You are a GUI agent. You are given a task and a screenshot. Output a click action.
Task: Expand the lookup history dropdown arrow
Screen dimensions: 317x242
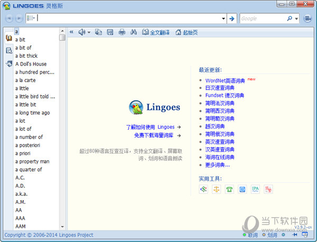(x=223, y=19)
